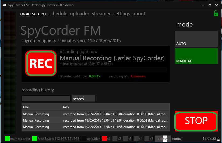The image size is (222, 143).
Task: Click the s2 stream indicator
Action: click(x=115, y=138)
